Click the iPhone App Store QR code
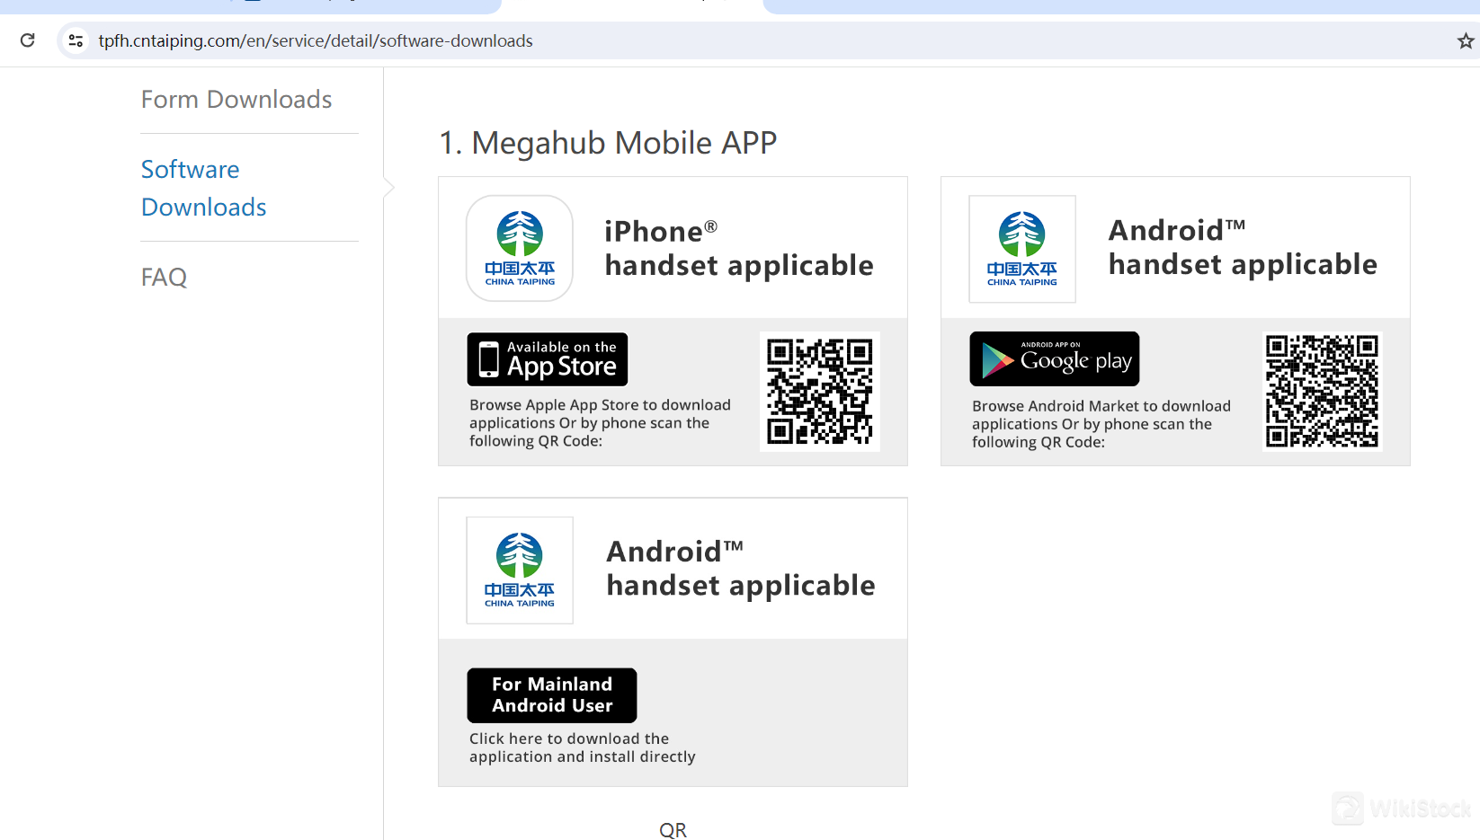 tap(819, 391)
